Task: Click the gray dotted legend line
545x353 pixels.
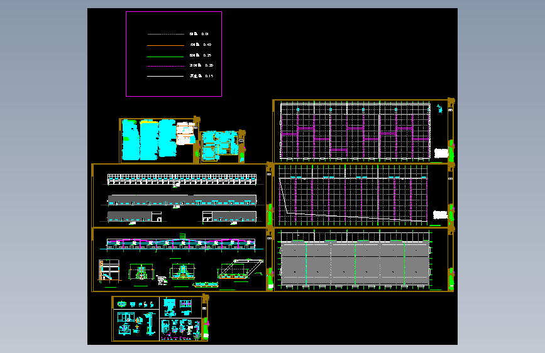Action: (x=166, y=34)
